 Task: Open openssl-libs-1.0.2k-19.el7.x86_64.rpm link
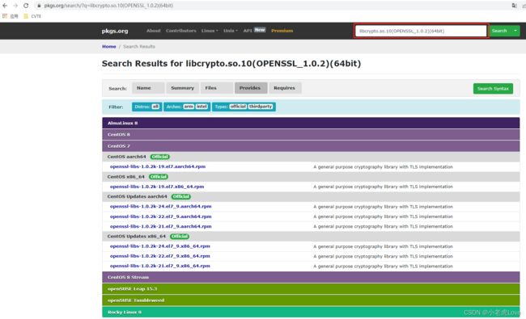157,187
